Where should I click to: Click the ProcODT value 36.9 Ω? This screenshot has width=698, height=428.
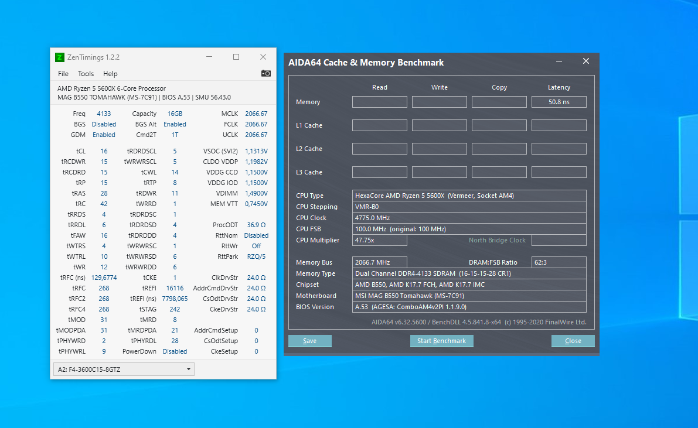pyautogui.click(x=257, y=225)
